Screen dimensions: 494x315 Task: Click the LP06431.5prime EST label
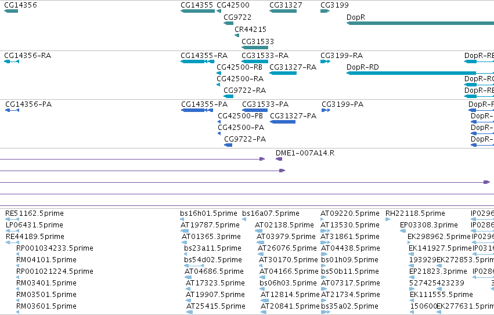click(x=34, y=225)
